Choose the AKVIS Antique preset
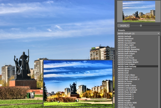 coord(138,41)
